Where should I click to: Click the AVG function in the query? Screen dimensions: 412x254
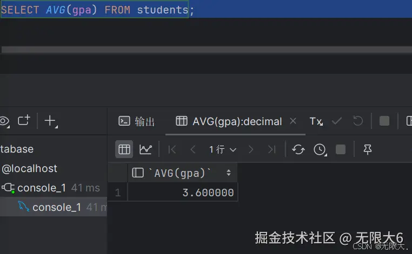(56, 10)
